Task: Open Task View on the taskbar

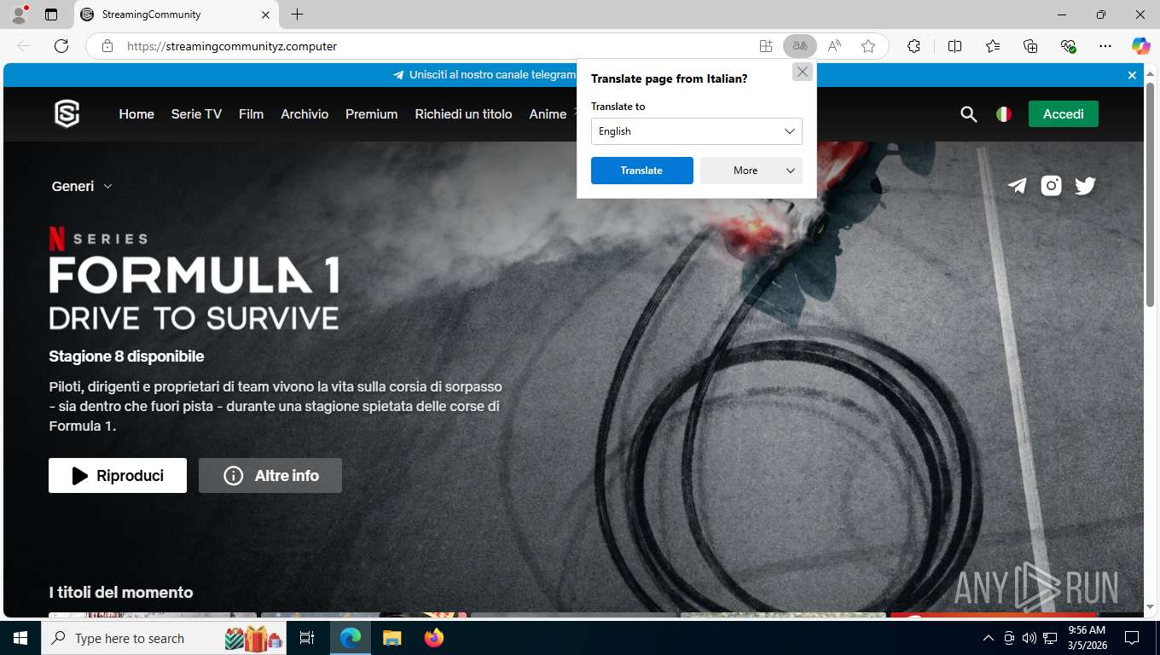Action: [x=308, y=638]
